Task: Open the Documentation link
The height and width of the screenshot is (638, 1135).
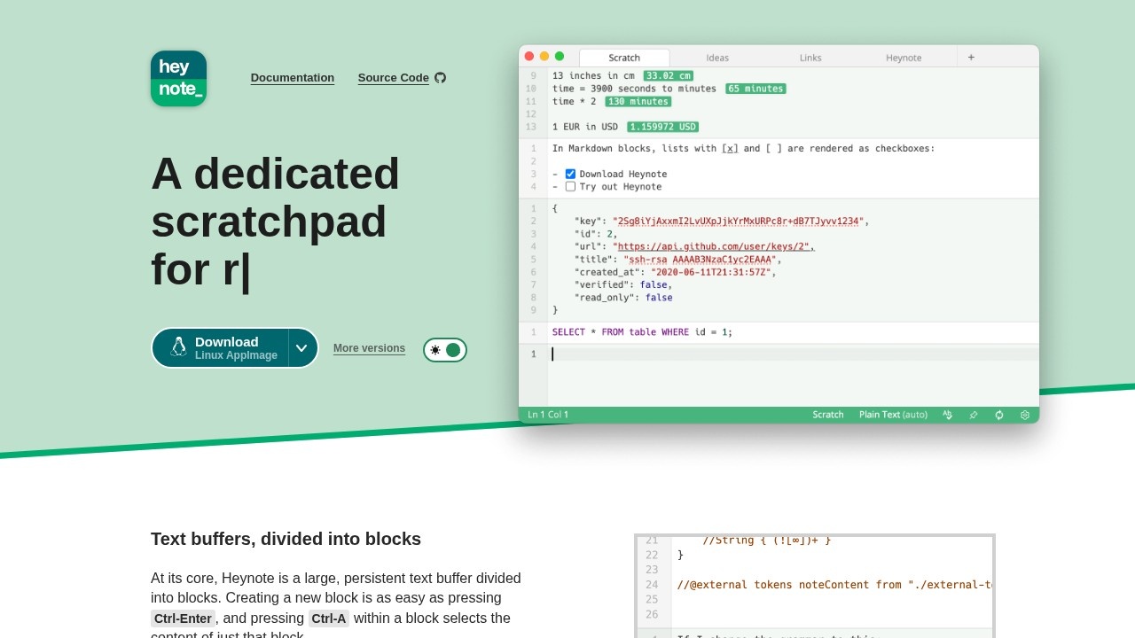Action: click(x=293, y=78)
